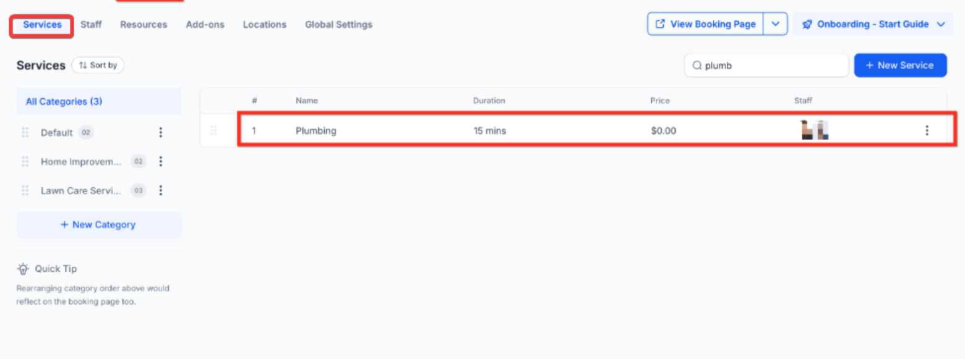Focus the service search field
This screenshot has width=965, height=359.
point(772,65)
